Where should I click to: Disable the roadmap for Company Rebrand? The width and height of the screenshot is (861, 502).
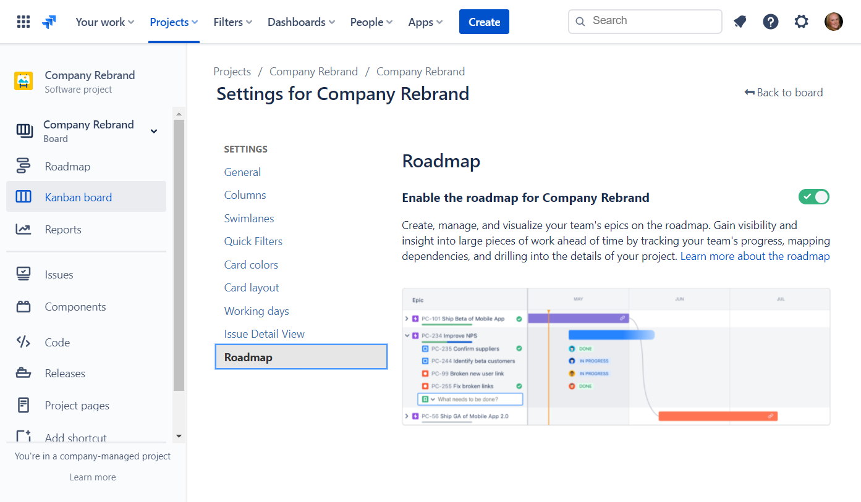[813, 196]
